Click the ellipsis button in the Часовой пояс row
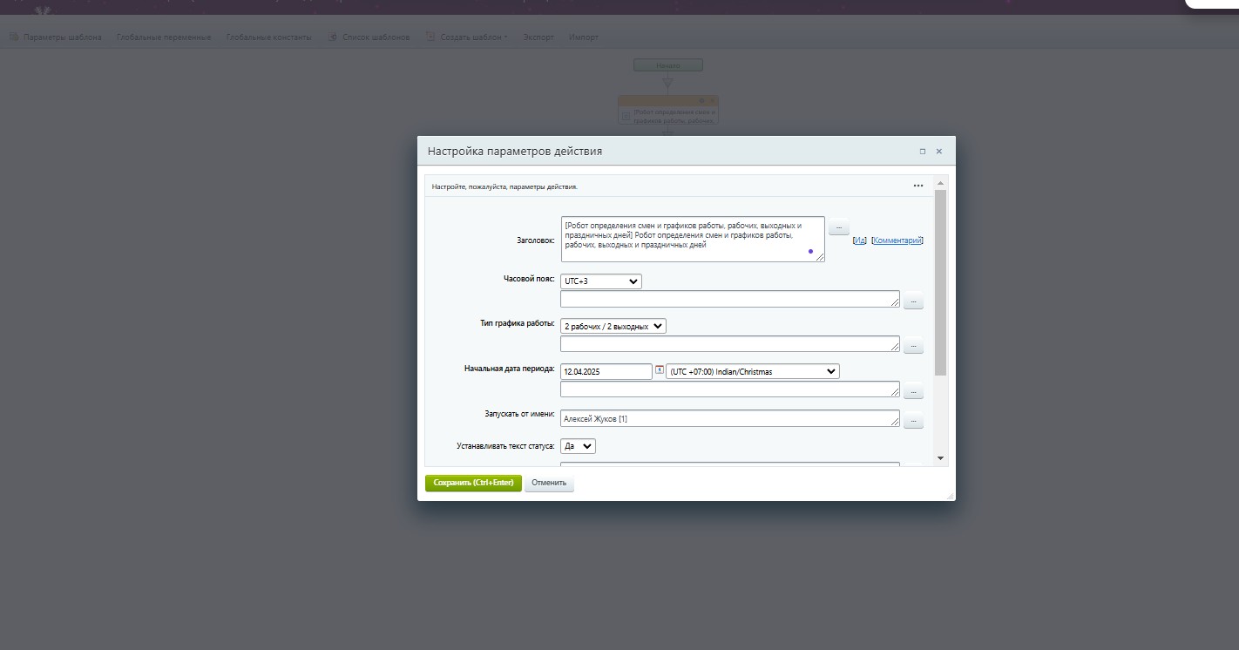 (912, 301)
